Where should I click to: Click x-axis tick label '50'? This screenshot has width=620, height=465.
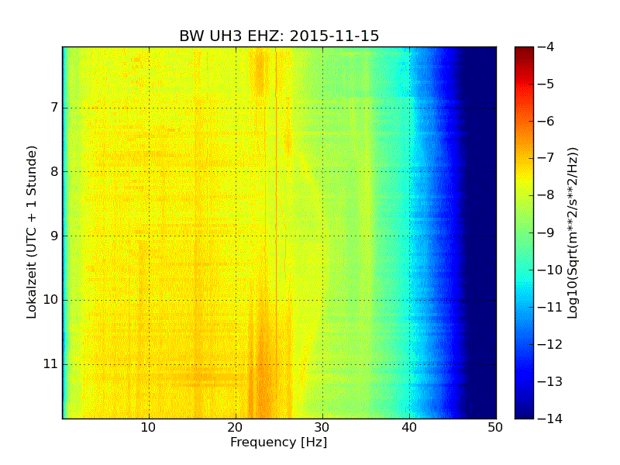[x=495, y=428]
